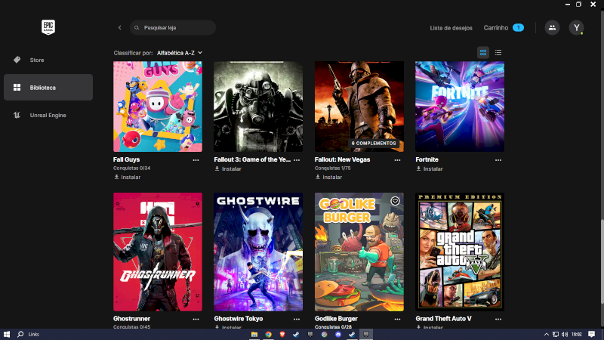Viewport: 604px width, 340px height.
Task: Open the Y profile avatar menu
Action: [576, 28]
